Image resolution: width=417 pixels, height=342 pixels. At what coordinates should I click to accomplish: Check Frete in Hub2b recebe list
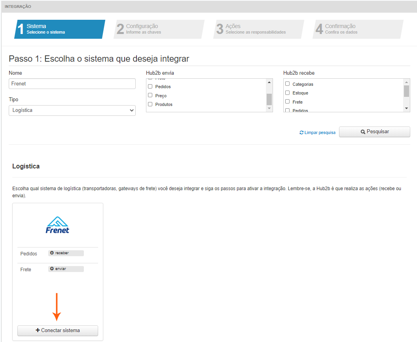(x=288, y=102)
